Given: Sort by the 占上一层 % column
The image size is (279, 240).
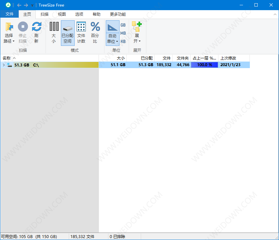Looking at the screenshot, I should pos(204,58).
